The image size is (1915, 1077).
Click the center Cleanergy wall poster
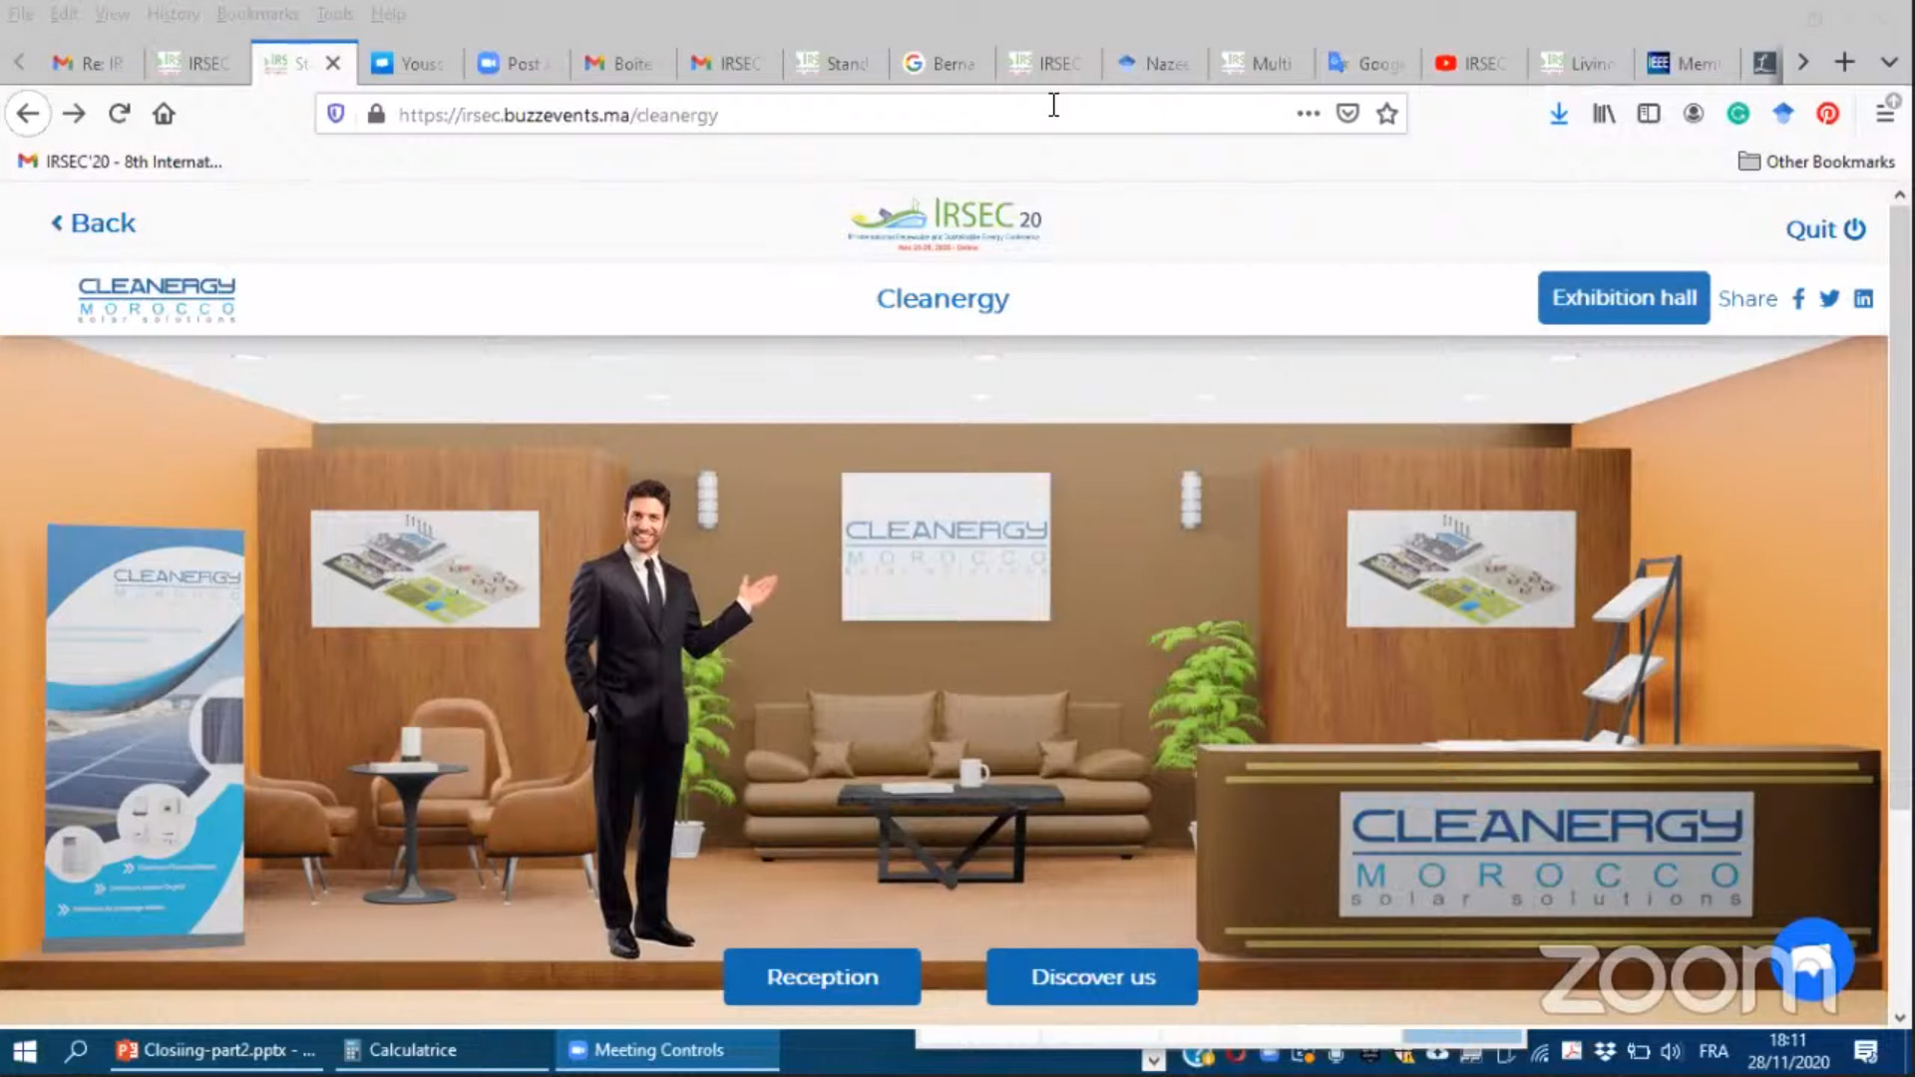point(946,546)
